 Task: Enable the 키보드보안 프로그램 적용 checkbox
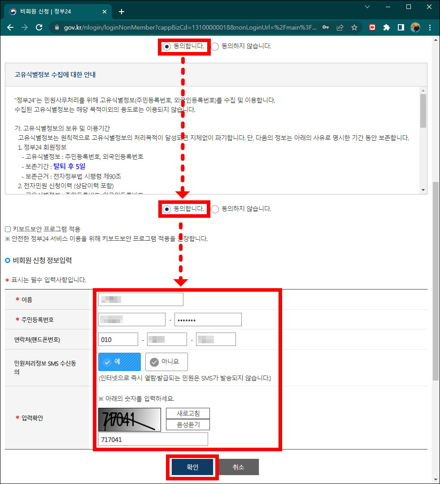pos(8,229)
